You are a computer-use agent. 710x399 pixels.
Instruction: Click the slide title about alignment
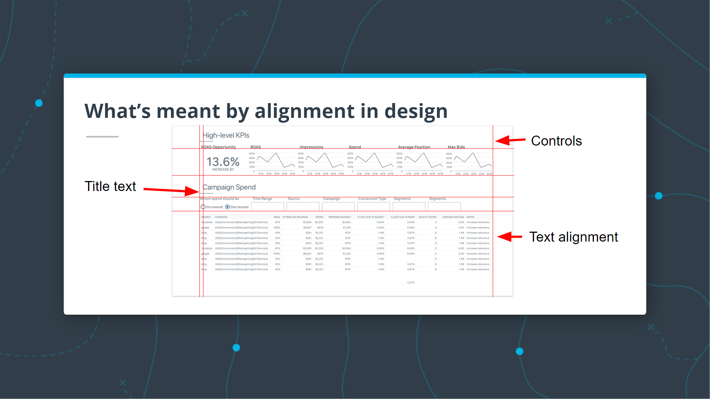click(x=266, y=111)
